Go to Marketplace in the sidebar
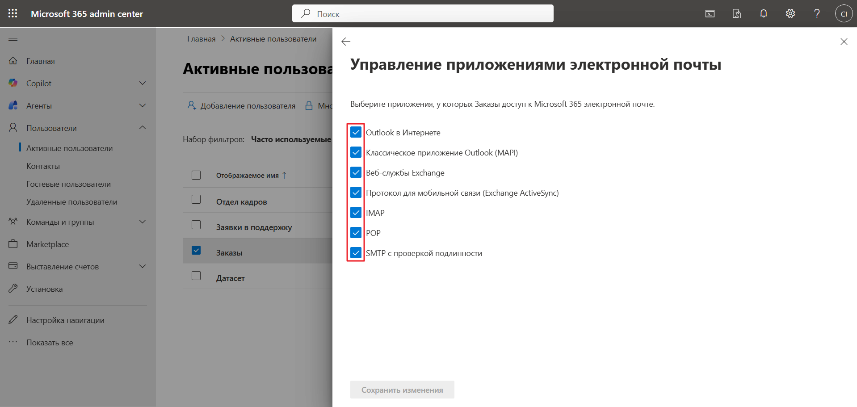 [47, 244]
